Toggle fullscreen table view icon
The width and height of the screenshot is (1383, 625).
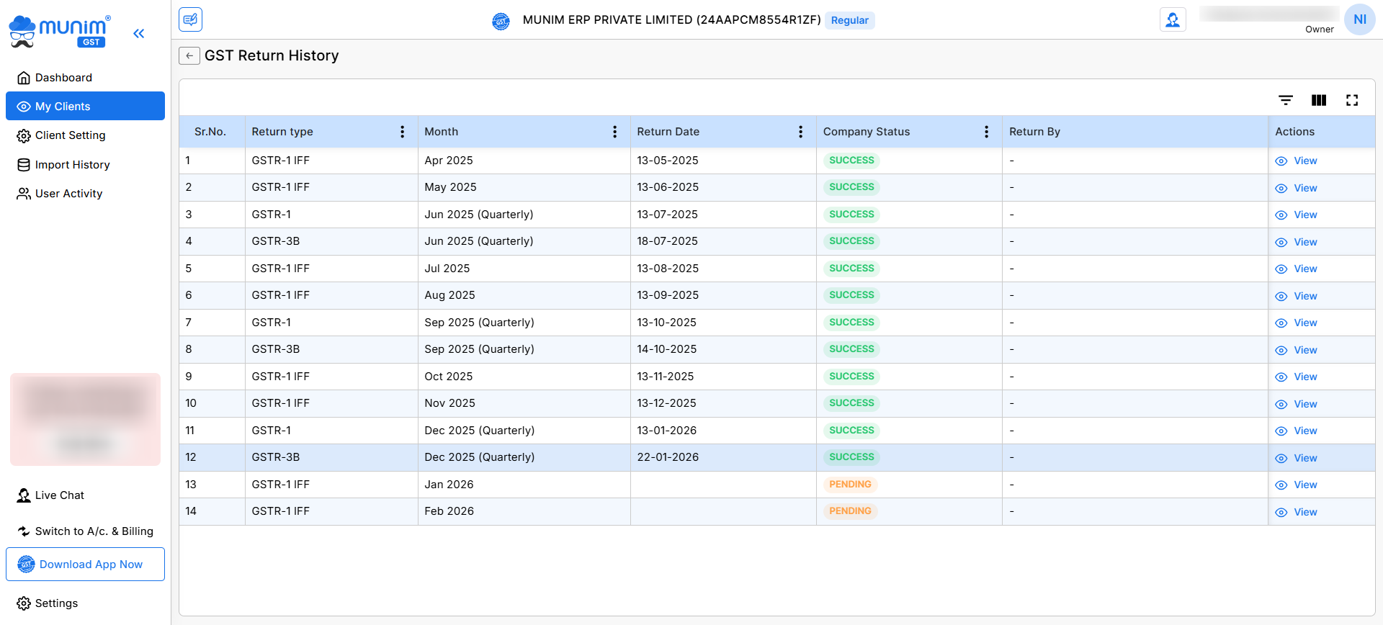(1352, 100)
